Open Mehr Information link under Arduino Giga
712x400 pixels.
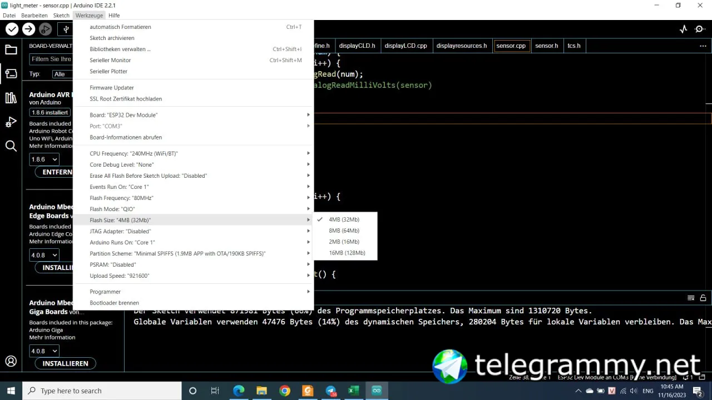(x=52, y=337)
